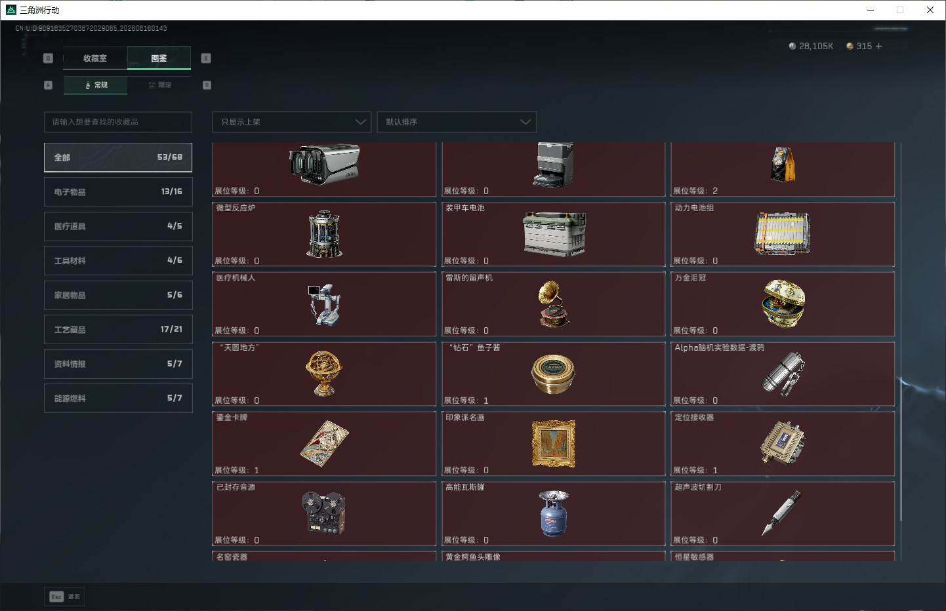Select the 印象派名画 framed painting
946x611 pixels.
[x=554, y=444]
